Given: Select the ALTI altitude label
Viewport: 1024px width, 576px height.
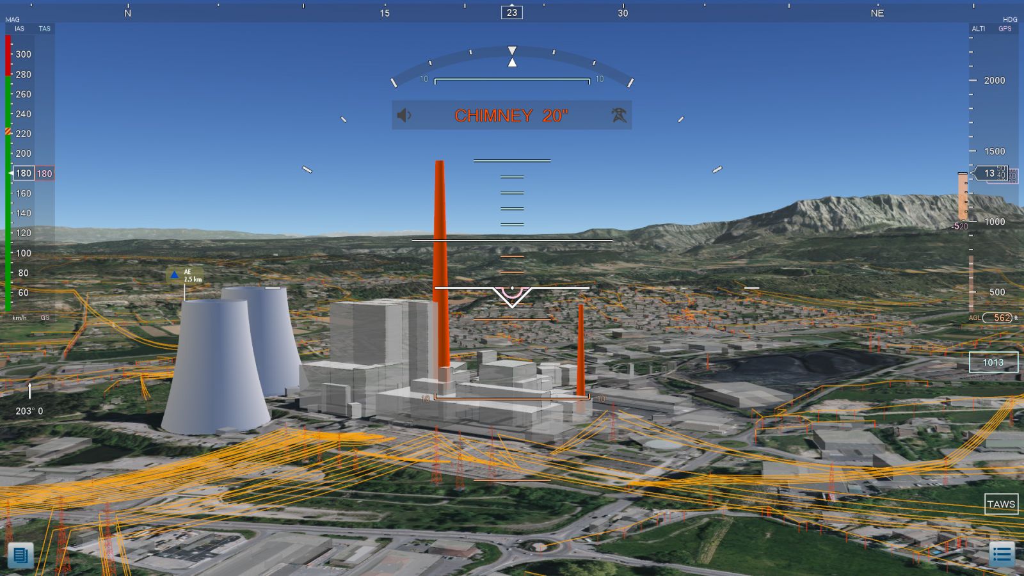Looking at the screenshot, I should pos(978,29).
